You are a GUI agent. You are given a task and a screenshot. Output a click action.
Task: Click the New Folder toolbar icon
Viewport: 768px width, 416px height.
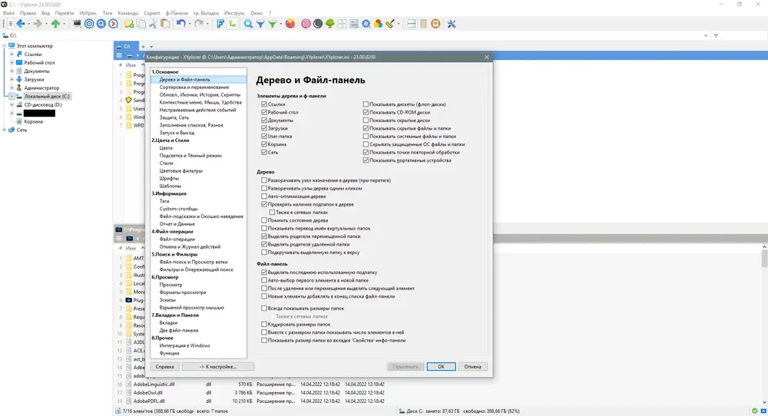tap(129, 24)
